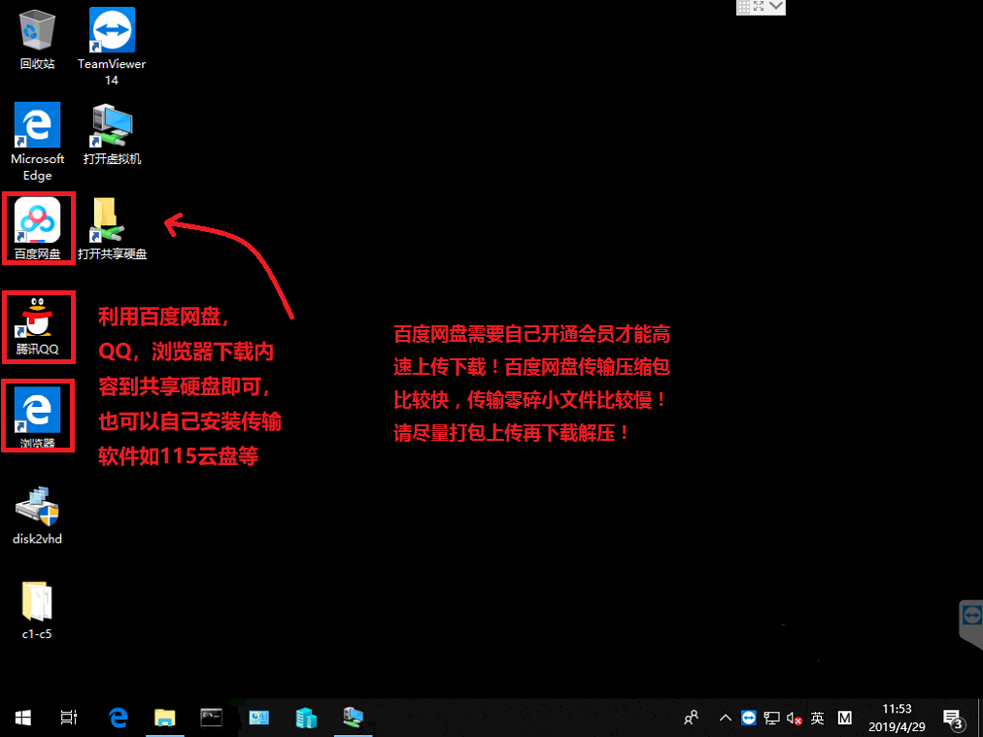Image resolution: width=983 pixels, height=737 pixels.
Task: Open the network status tray icon
Action: tap(772, 718)
